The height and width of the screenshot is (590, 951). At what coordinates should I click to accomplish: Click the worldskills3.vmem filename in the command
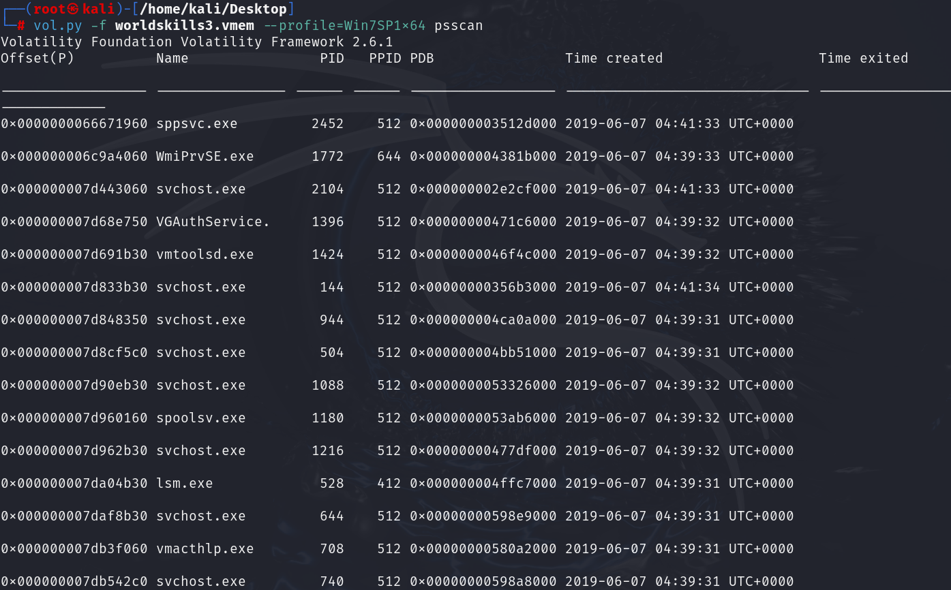click(x=184, y=25)
